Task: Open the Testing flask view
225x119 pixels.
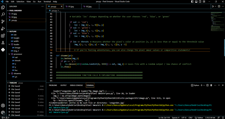Action: coord(3,43)
